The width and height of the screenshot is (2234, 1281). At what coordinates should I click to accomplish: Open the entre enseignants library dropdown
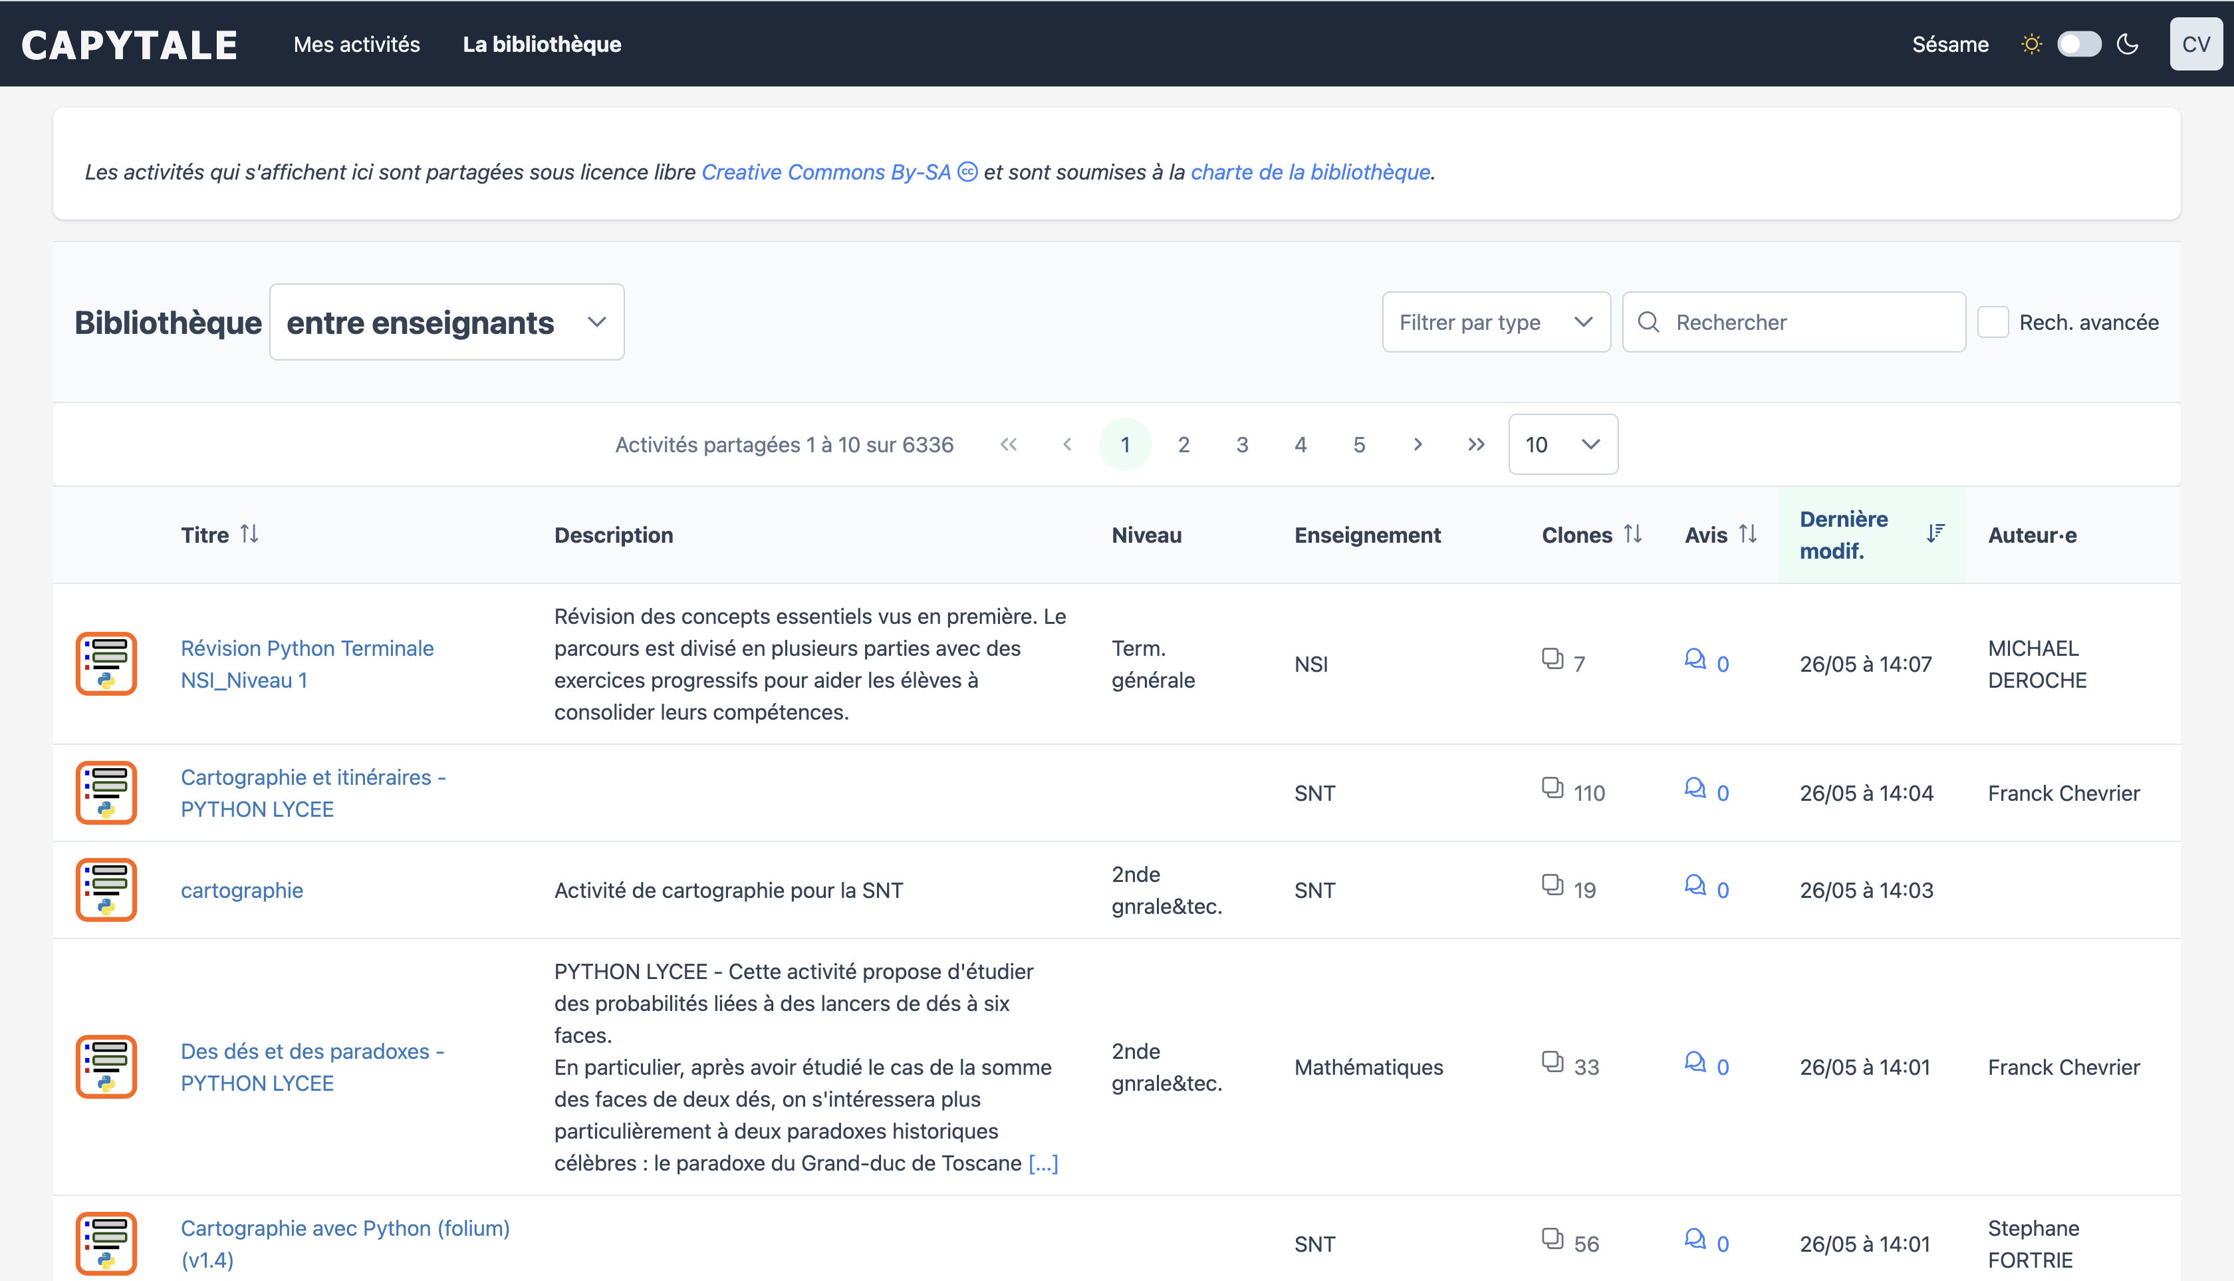[447, 322]
